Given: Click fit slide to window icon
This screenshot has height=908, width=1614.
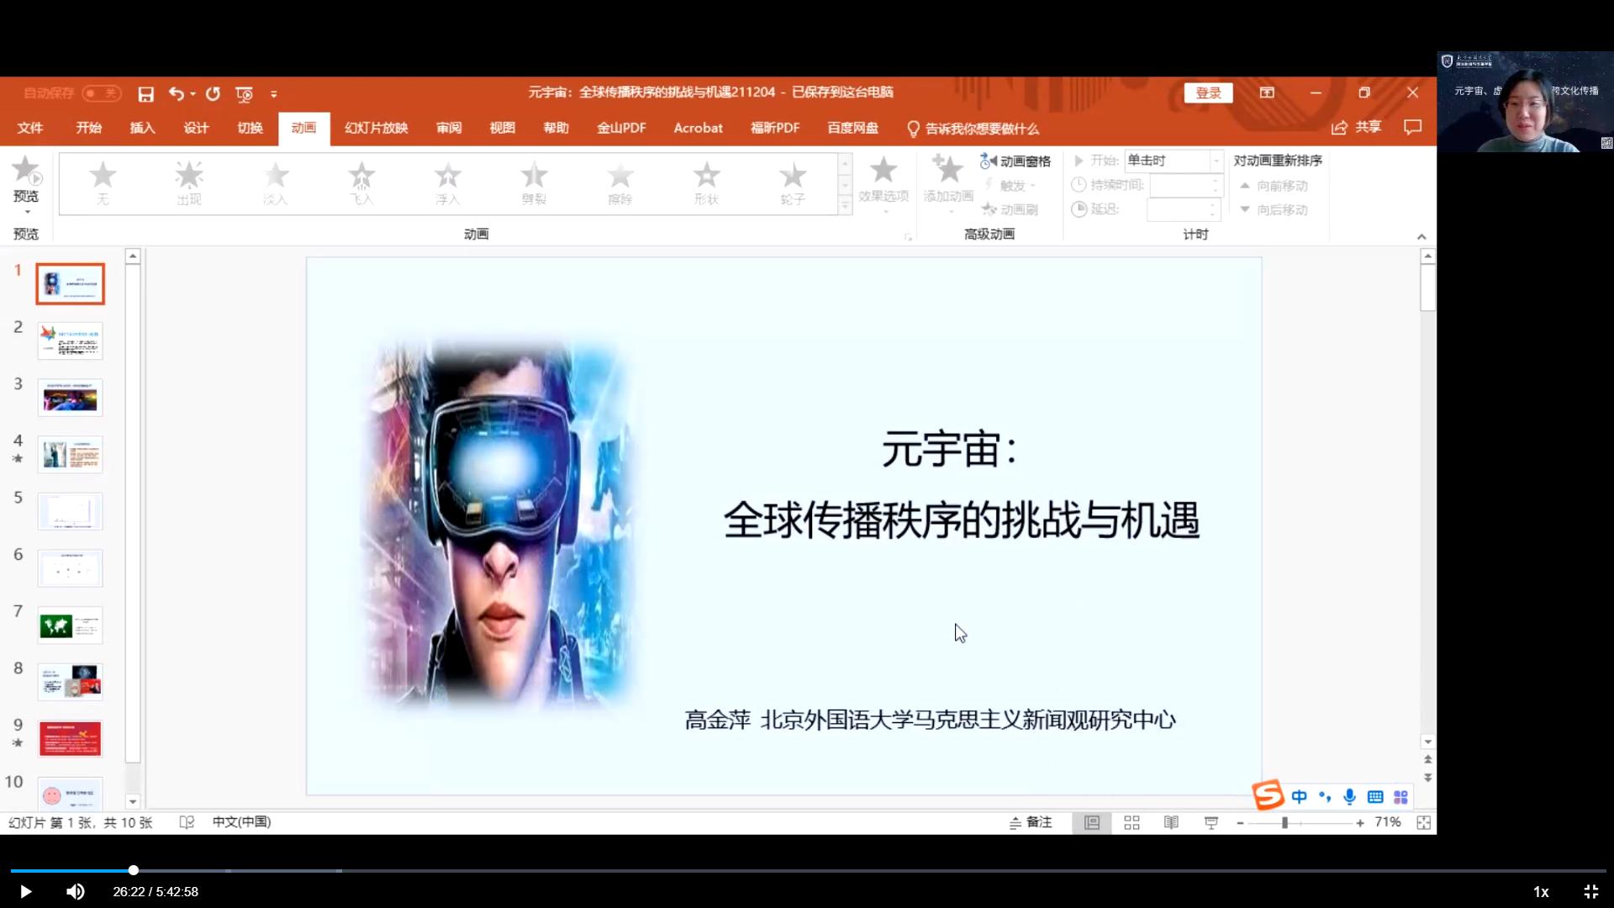Looking at the screenshot, I should 1423,823.
